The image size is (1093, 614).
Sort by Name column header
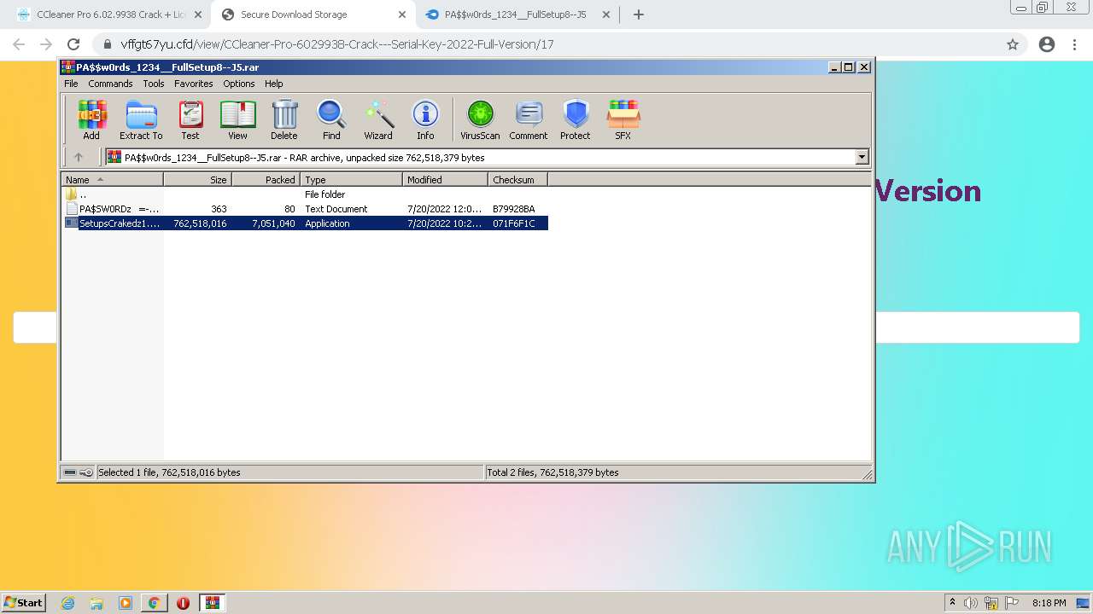click(112, 180)
